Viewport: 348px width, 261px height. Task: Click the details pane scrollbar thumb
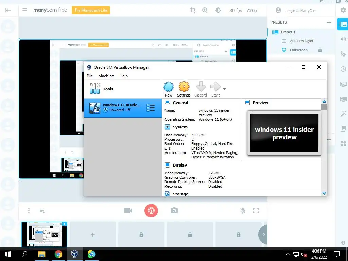pos(324,107)
